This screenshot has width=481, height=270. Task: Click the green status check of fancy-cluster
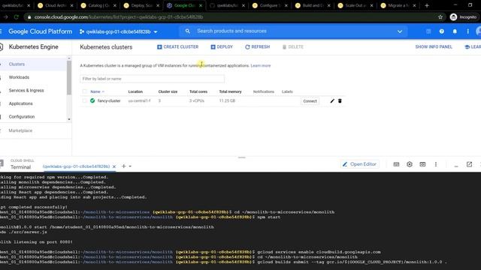point(92,100)
